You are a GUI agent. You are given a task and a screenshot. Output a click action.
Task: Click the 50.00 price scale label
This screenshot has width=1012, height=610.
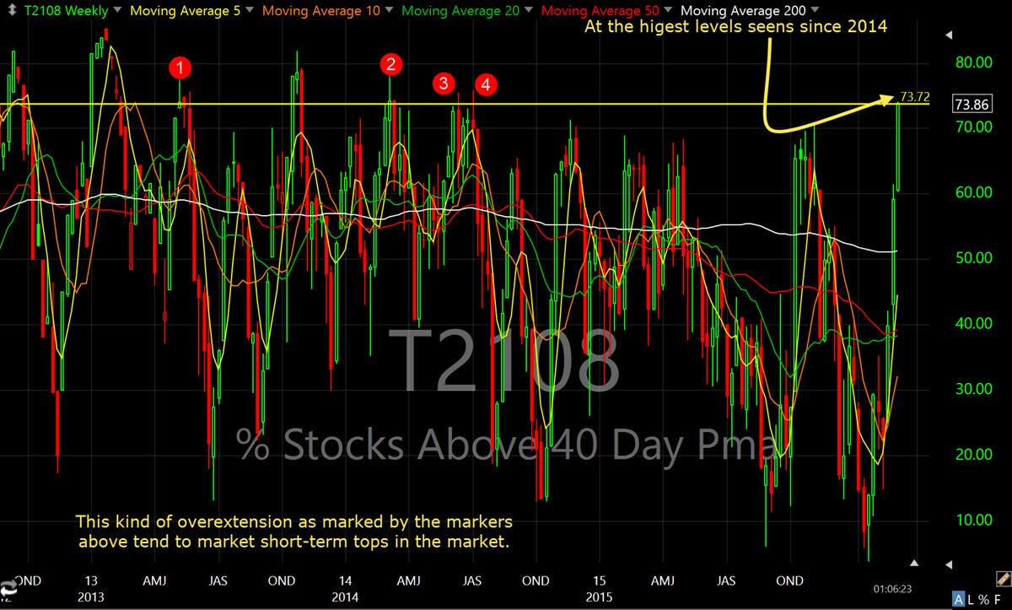[972, 258]
